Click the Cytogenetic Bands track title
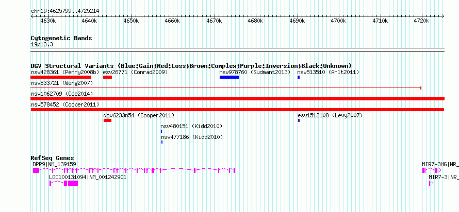Viewport: 459px width, 212px height. [x=61, y=38]
